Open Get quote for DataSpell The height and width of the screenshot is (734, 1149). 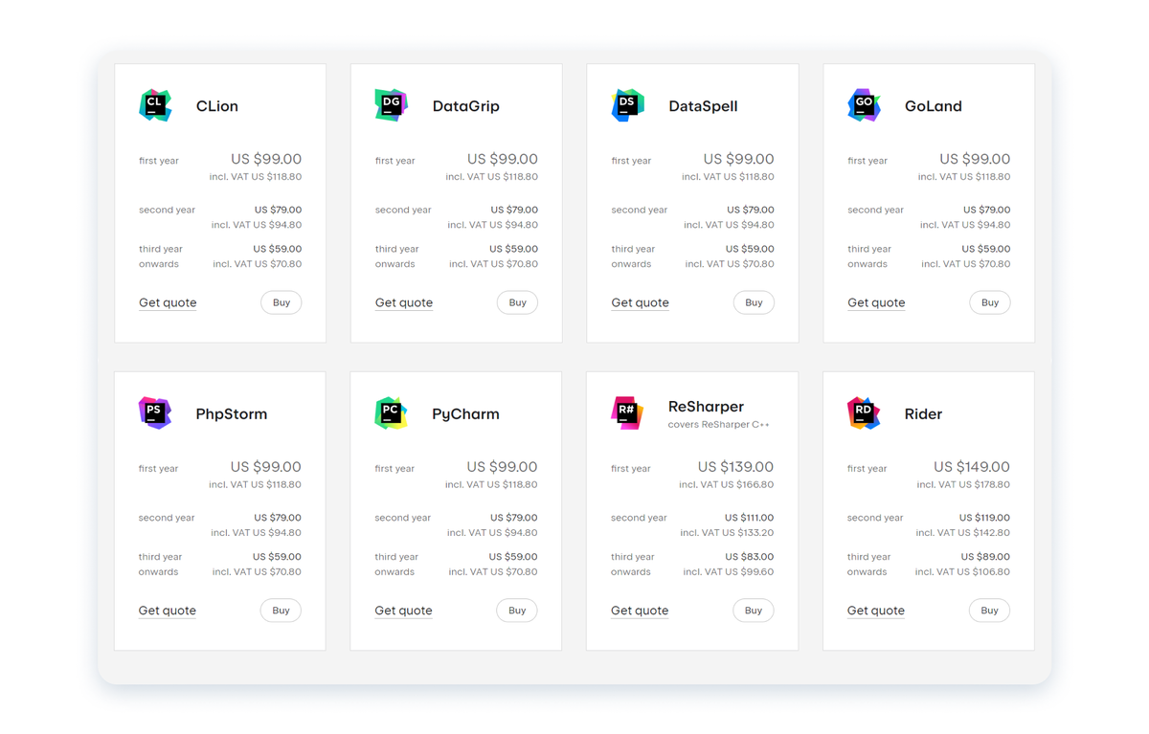click(x=640, y=302)
